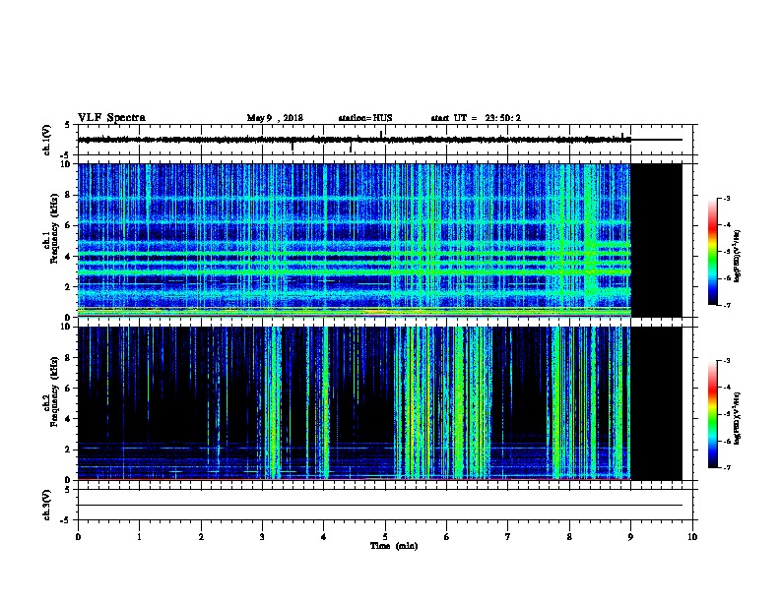Click the "8" kHz tick of ch.2 spectrogram
Viewport: 780px width, 602px height.
(69, 358)
